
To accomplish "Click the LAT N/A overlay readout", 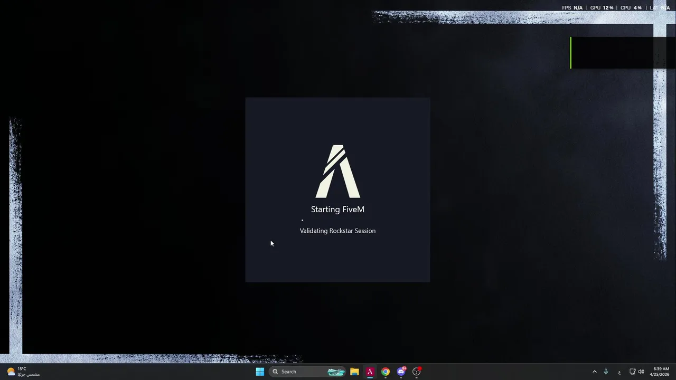I will (x=660, y=8).
